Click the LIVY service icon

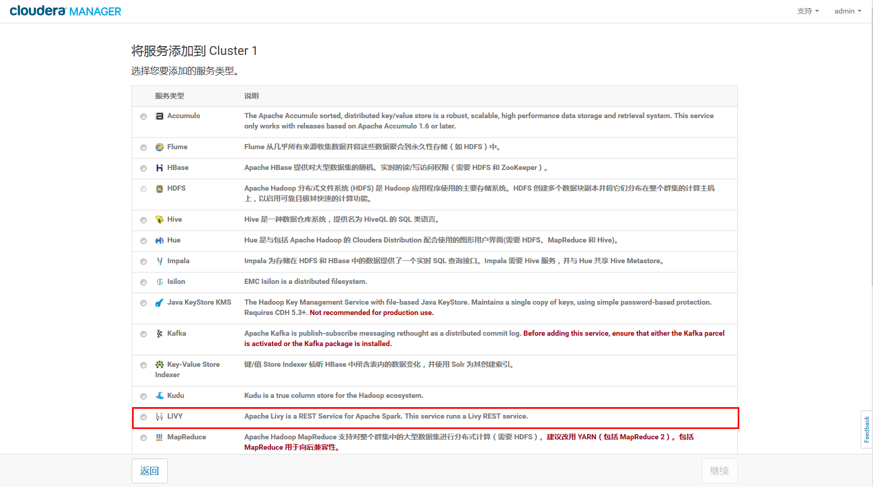pyautogui.click(x=160, y=417)
